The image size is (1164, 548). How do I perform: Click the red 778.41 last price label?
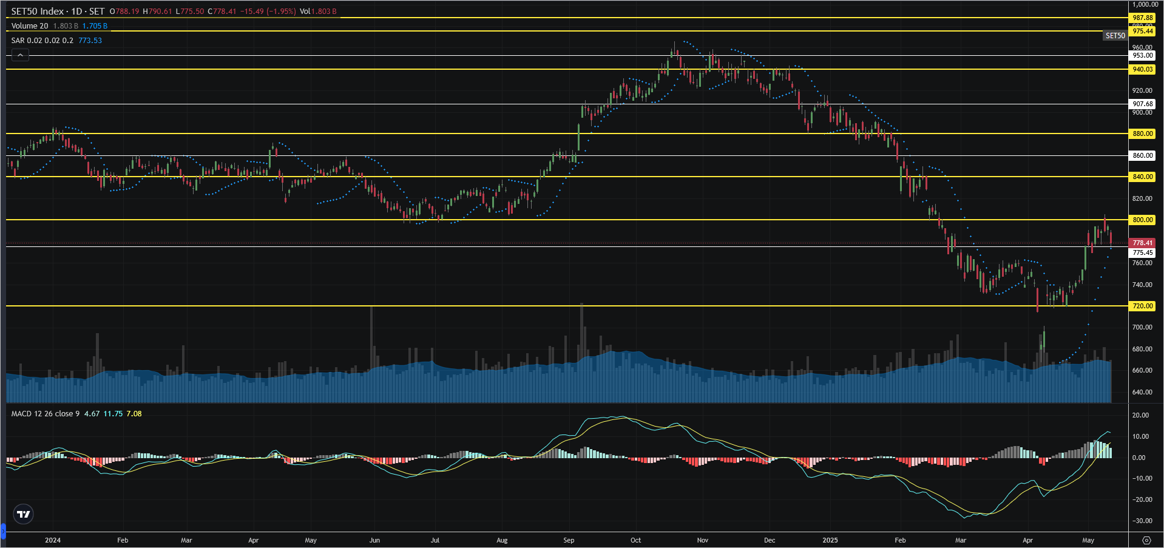tap(1143, 243)
